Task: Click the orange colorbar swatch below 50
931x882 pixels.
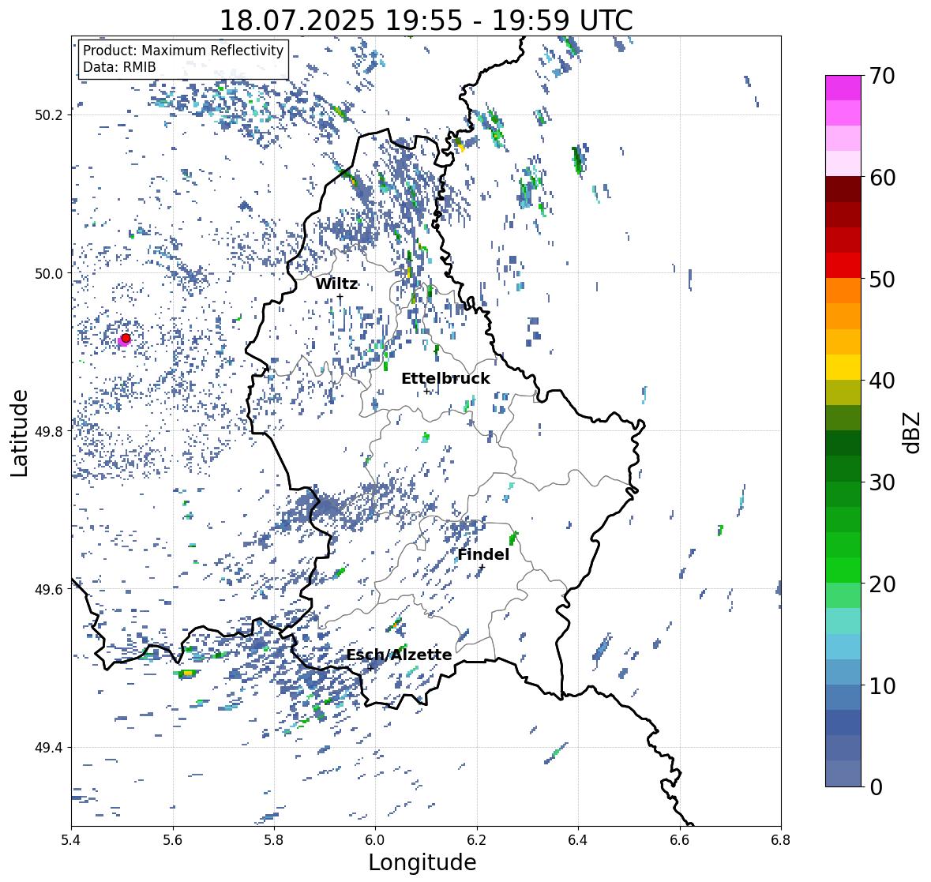Action: point(843,291)
